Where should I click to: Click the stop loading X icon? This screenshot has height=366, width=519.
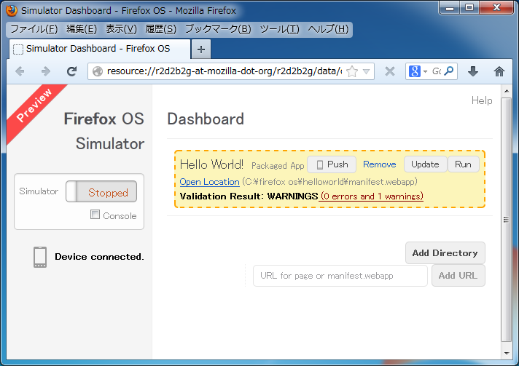click(390, 71)
